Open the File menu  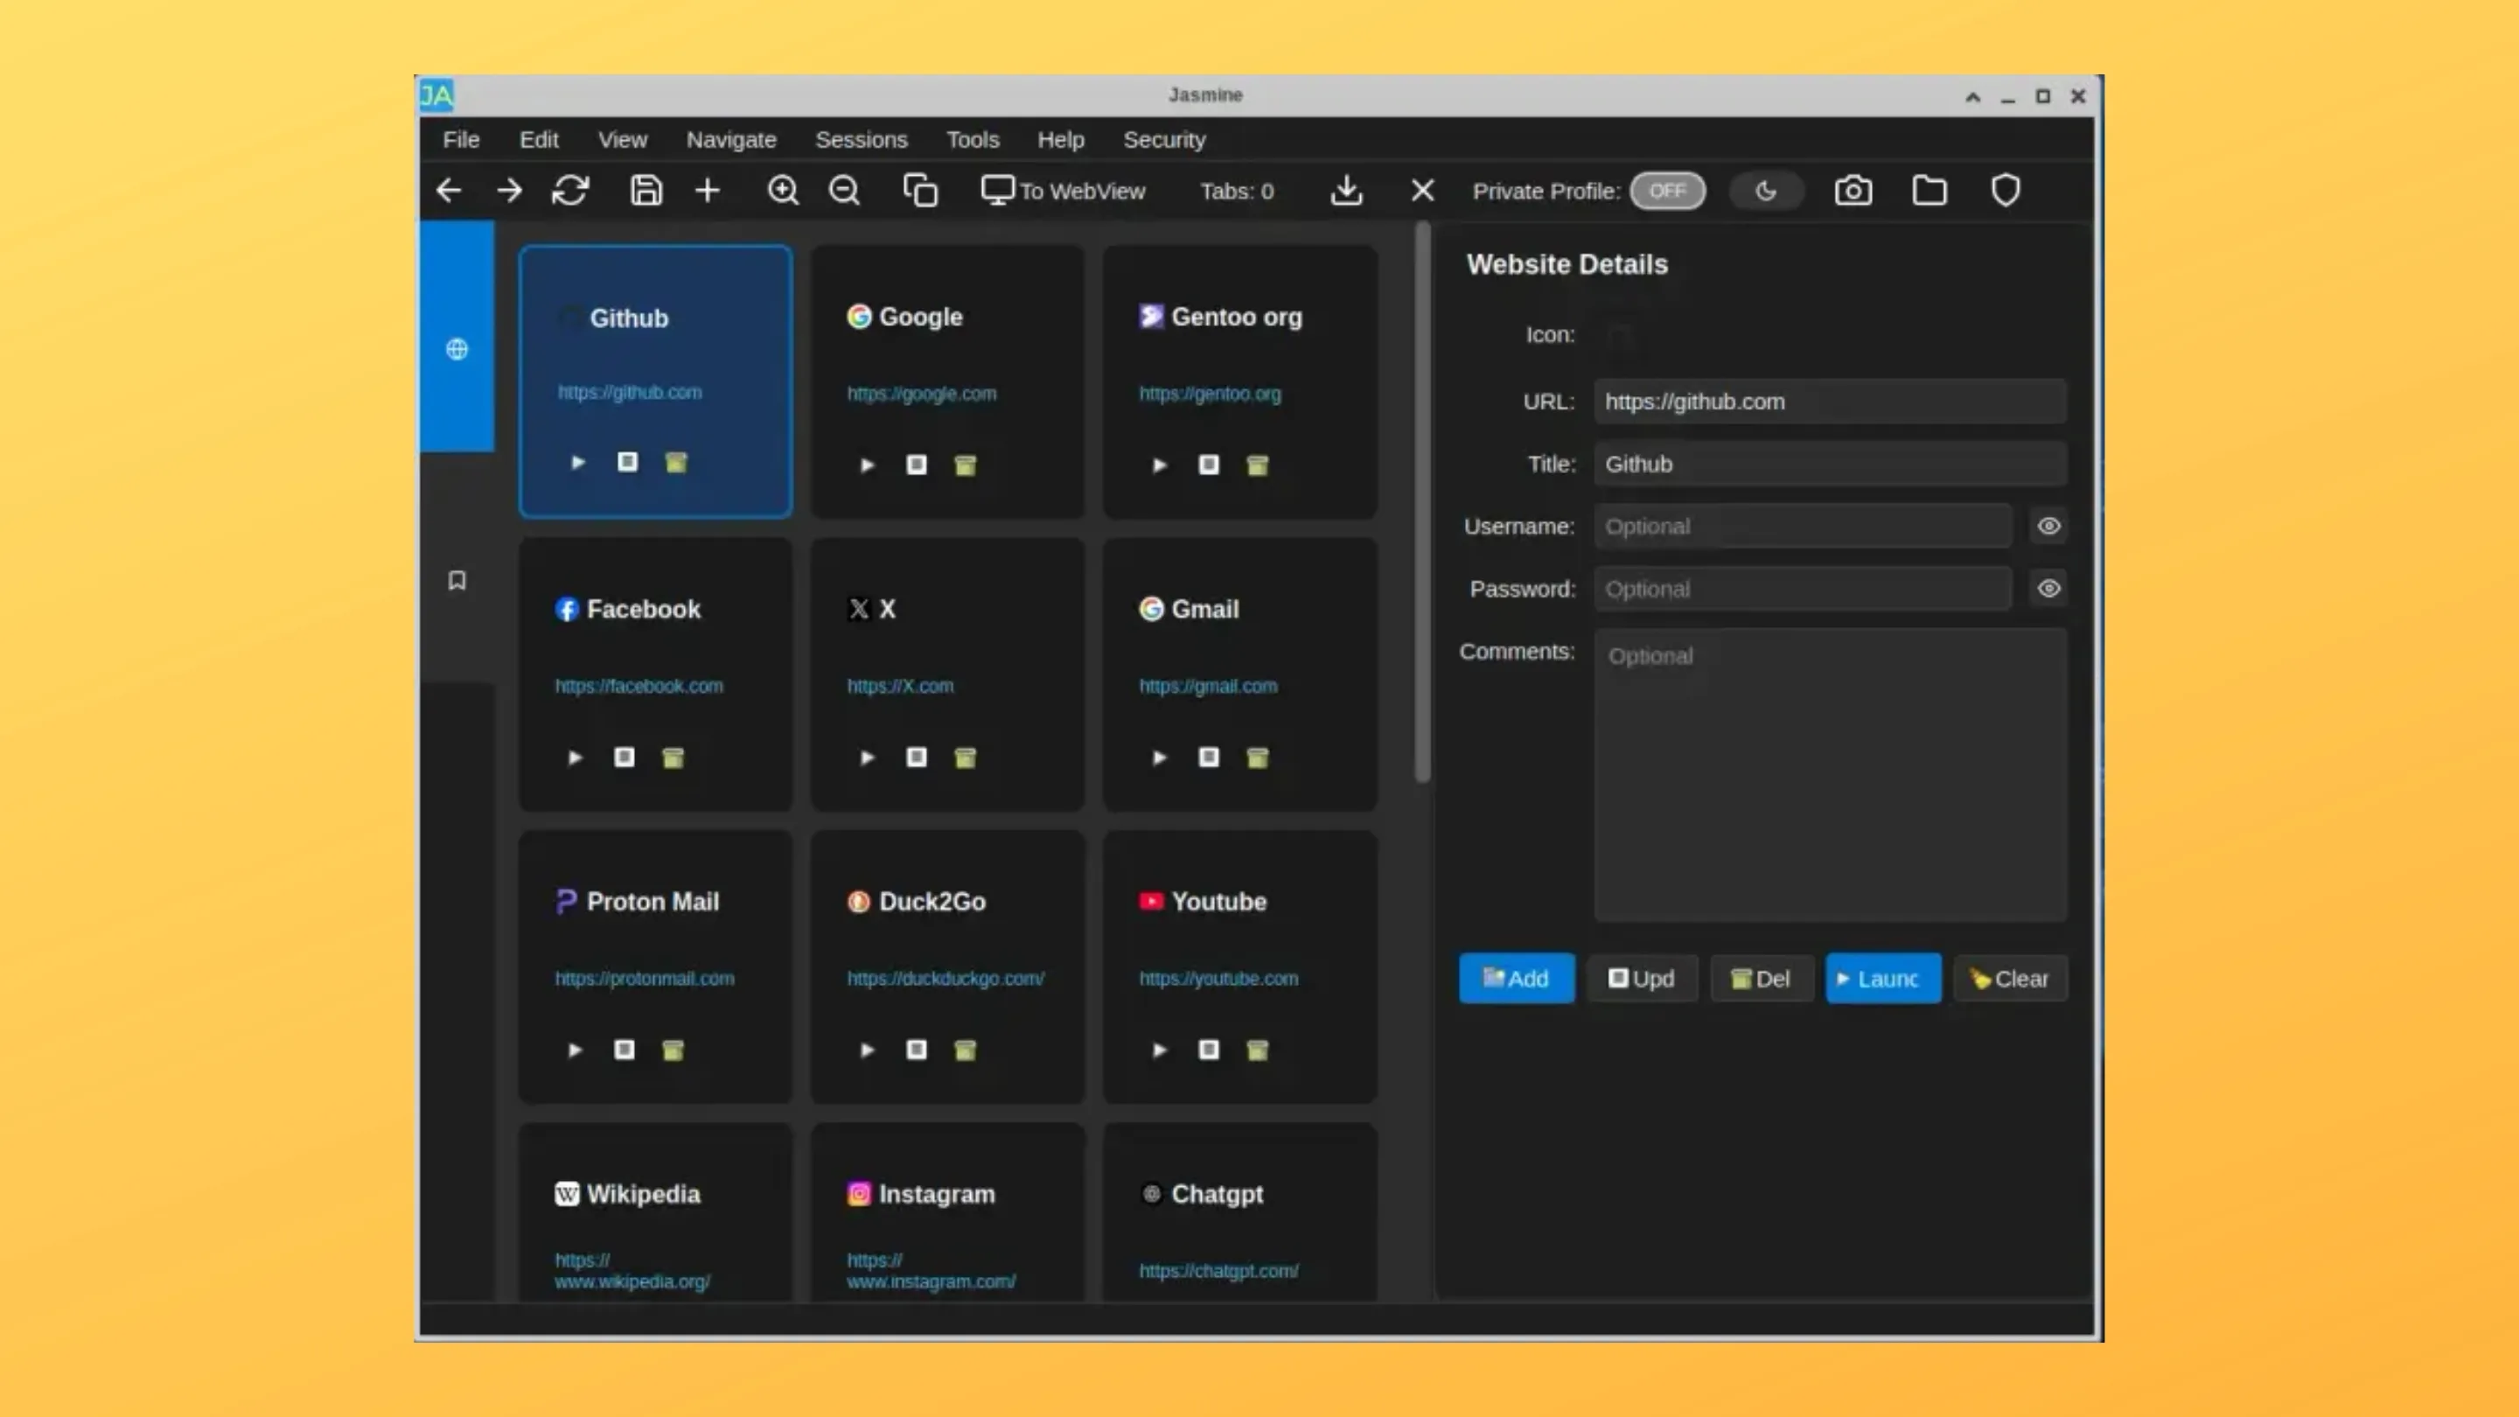[461, 140]
